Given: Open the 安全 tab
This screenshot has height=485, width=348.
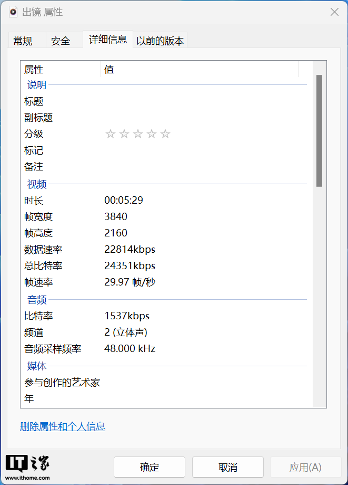Looking at the screenshot, I should [61, 41].
